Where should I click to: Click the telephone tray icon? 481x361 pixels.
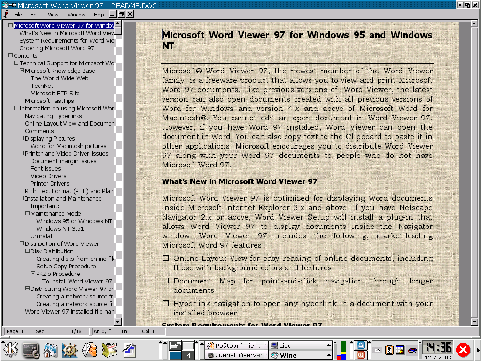(x=412, y=351)
